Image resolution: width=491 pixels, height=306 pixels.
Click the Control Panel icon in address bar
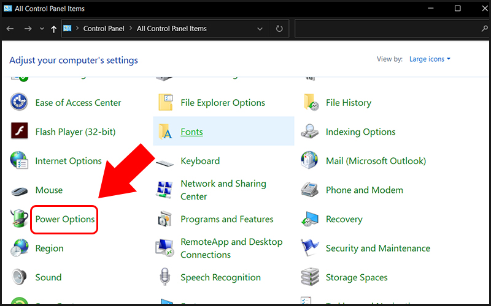(68, 28)
